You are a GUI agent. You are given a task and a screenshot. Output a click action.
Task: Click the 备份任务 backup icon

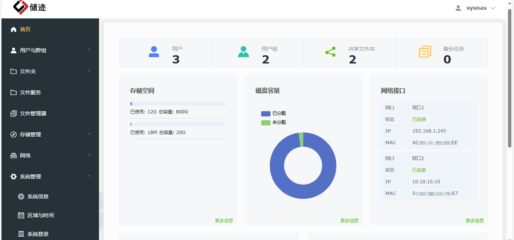(x=424, y=52)
